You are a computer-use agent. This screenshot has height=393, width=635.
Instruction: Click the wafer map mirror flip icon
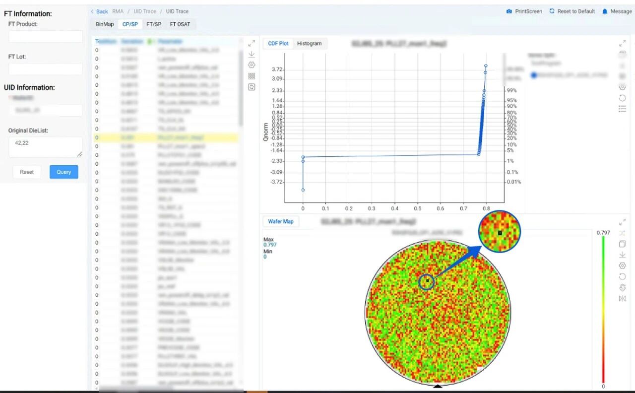pyautogui.click(x=623, y=298)
